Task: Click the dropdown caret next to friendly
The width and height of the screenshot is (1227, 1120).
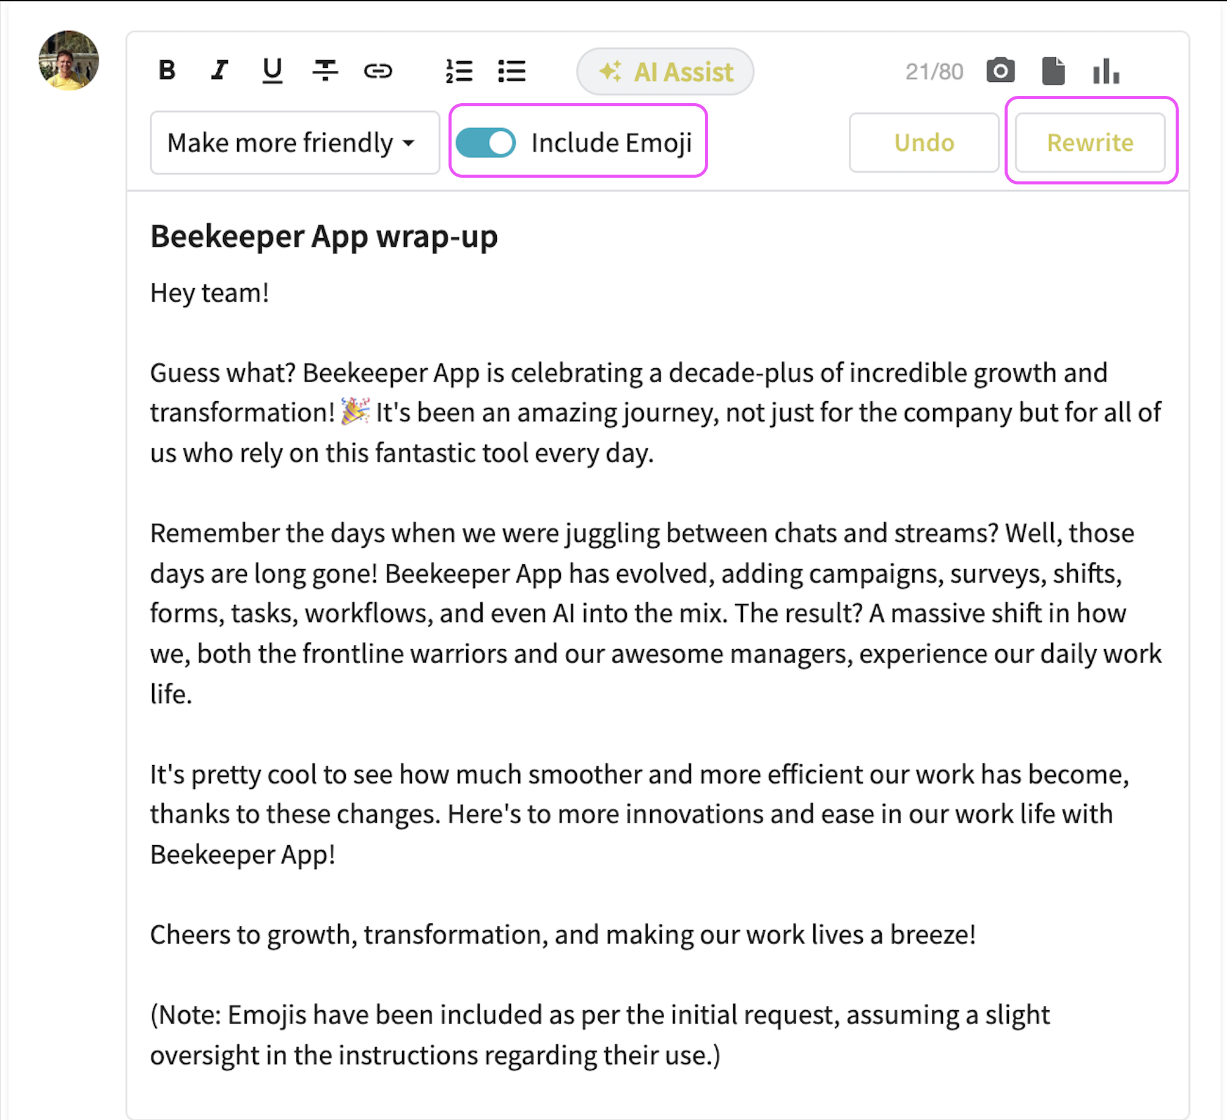Action: coord(409,144)
